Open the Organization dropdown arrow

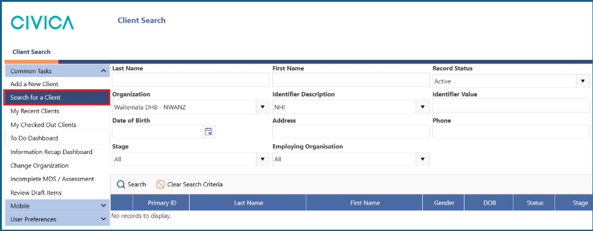click(x=263, y=107)
